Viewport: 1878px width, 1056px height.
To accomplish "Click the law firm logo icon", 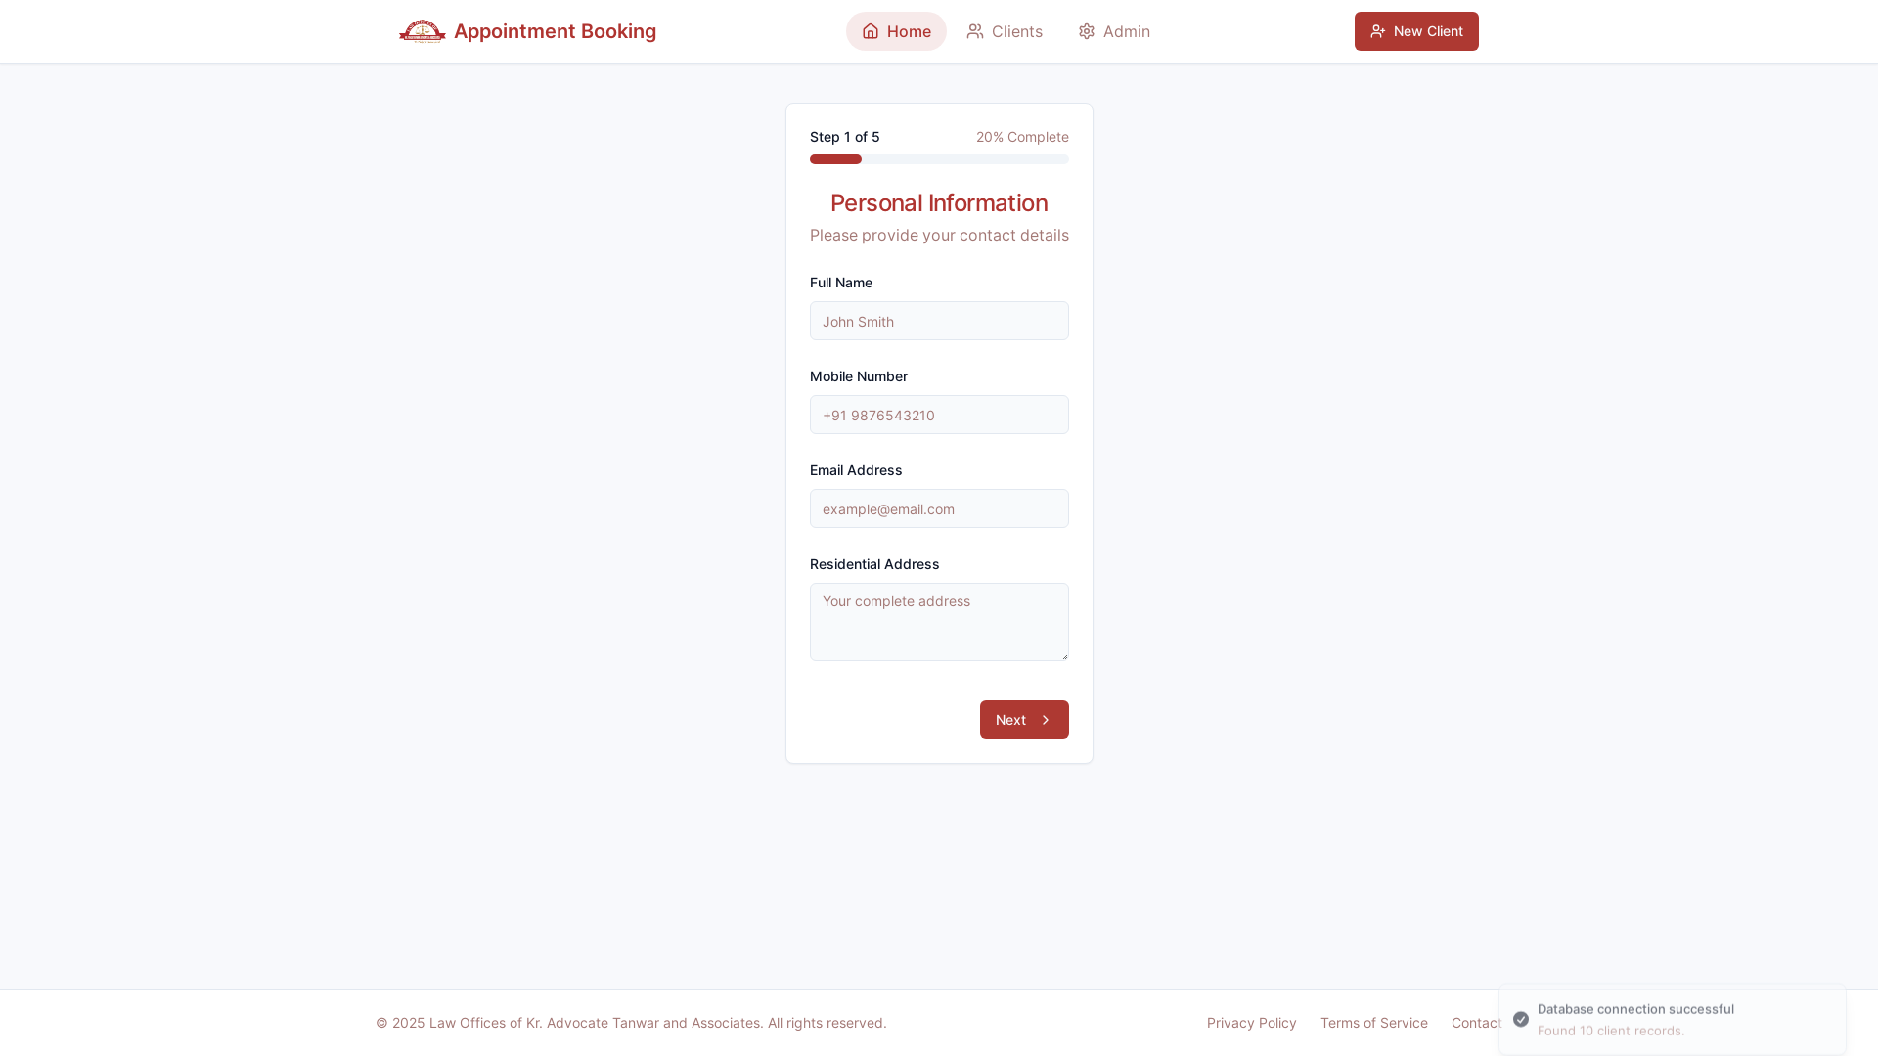I will coord(423,31).
